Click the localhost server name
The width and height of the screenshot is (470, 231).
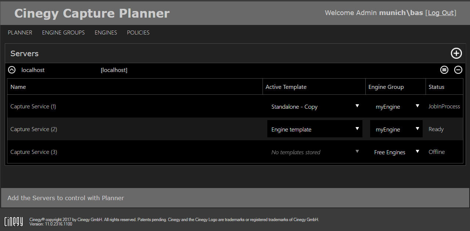point(33,70)
